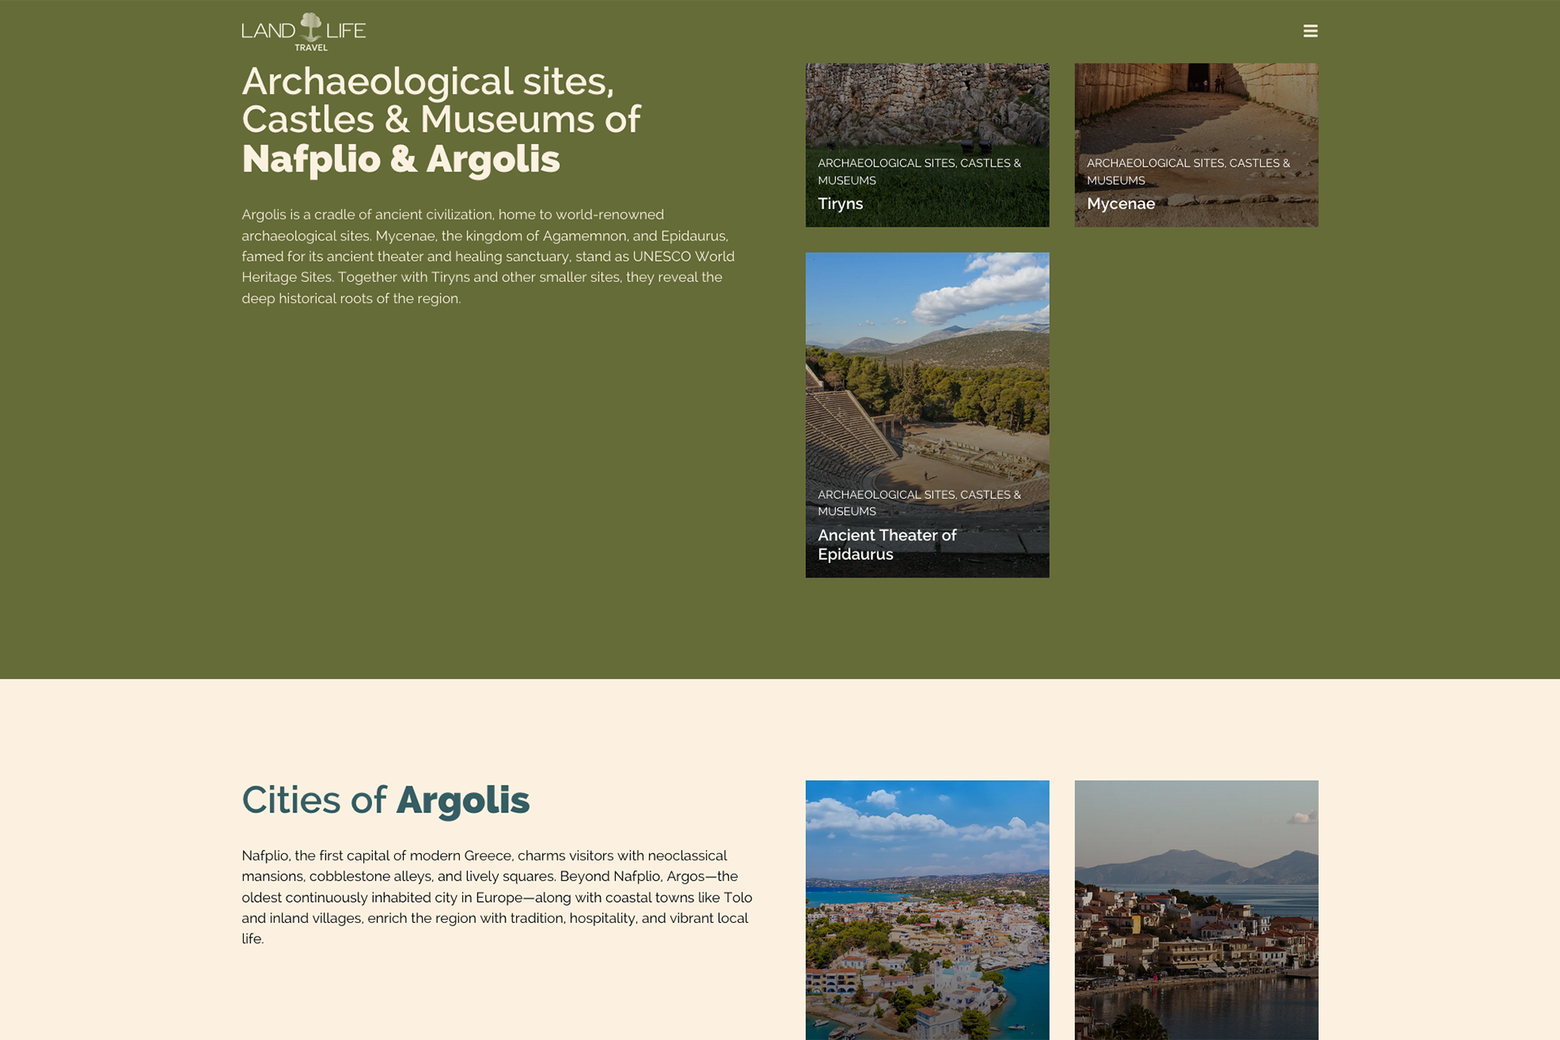Open the hamburger menu icon
Image resolution: width=1560 pixels, height=1040 pixels.
pos(1310,31)
